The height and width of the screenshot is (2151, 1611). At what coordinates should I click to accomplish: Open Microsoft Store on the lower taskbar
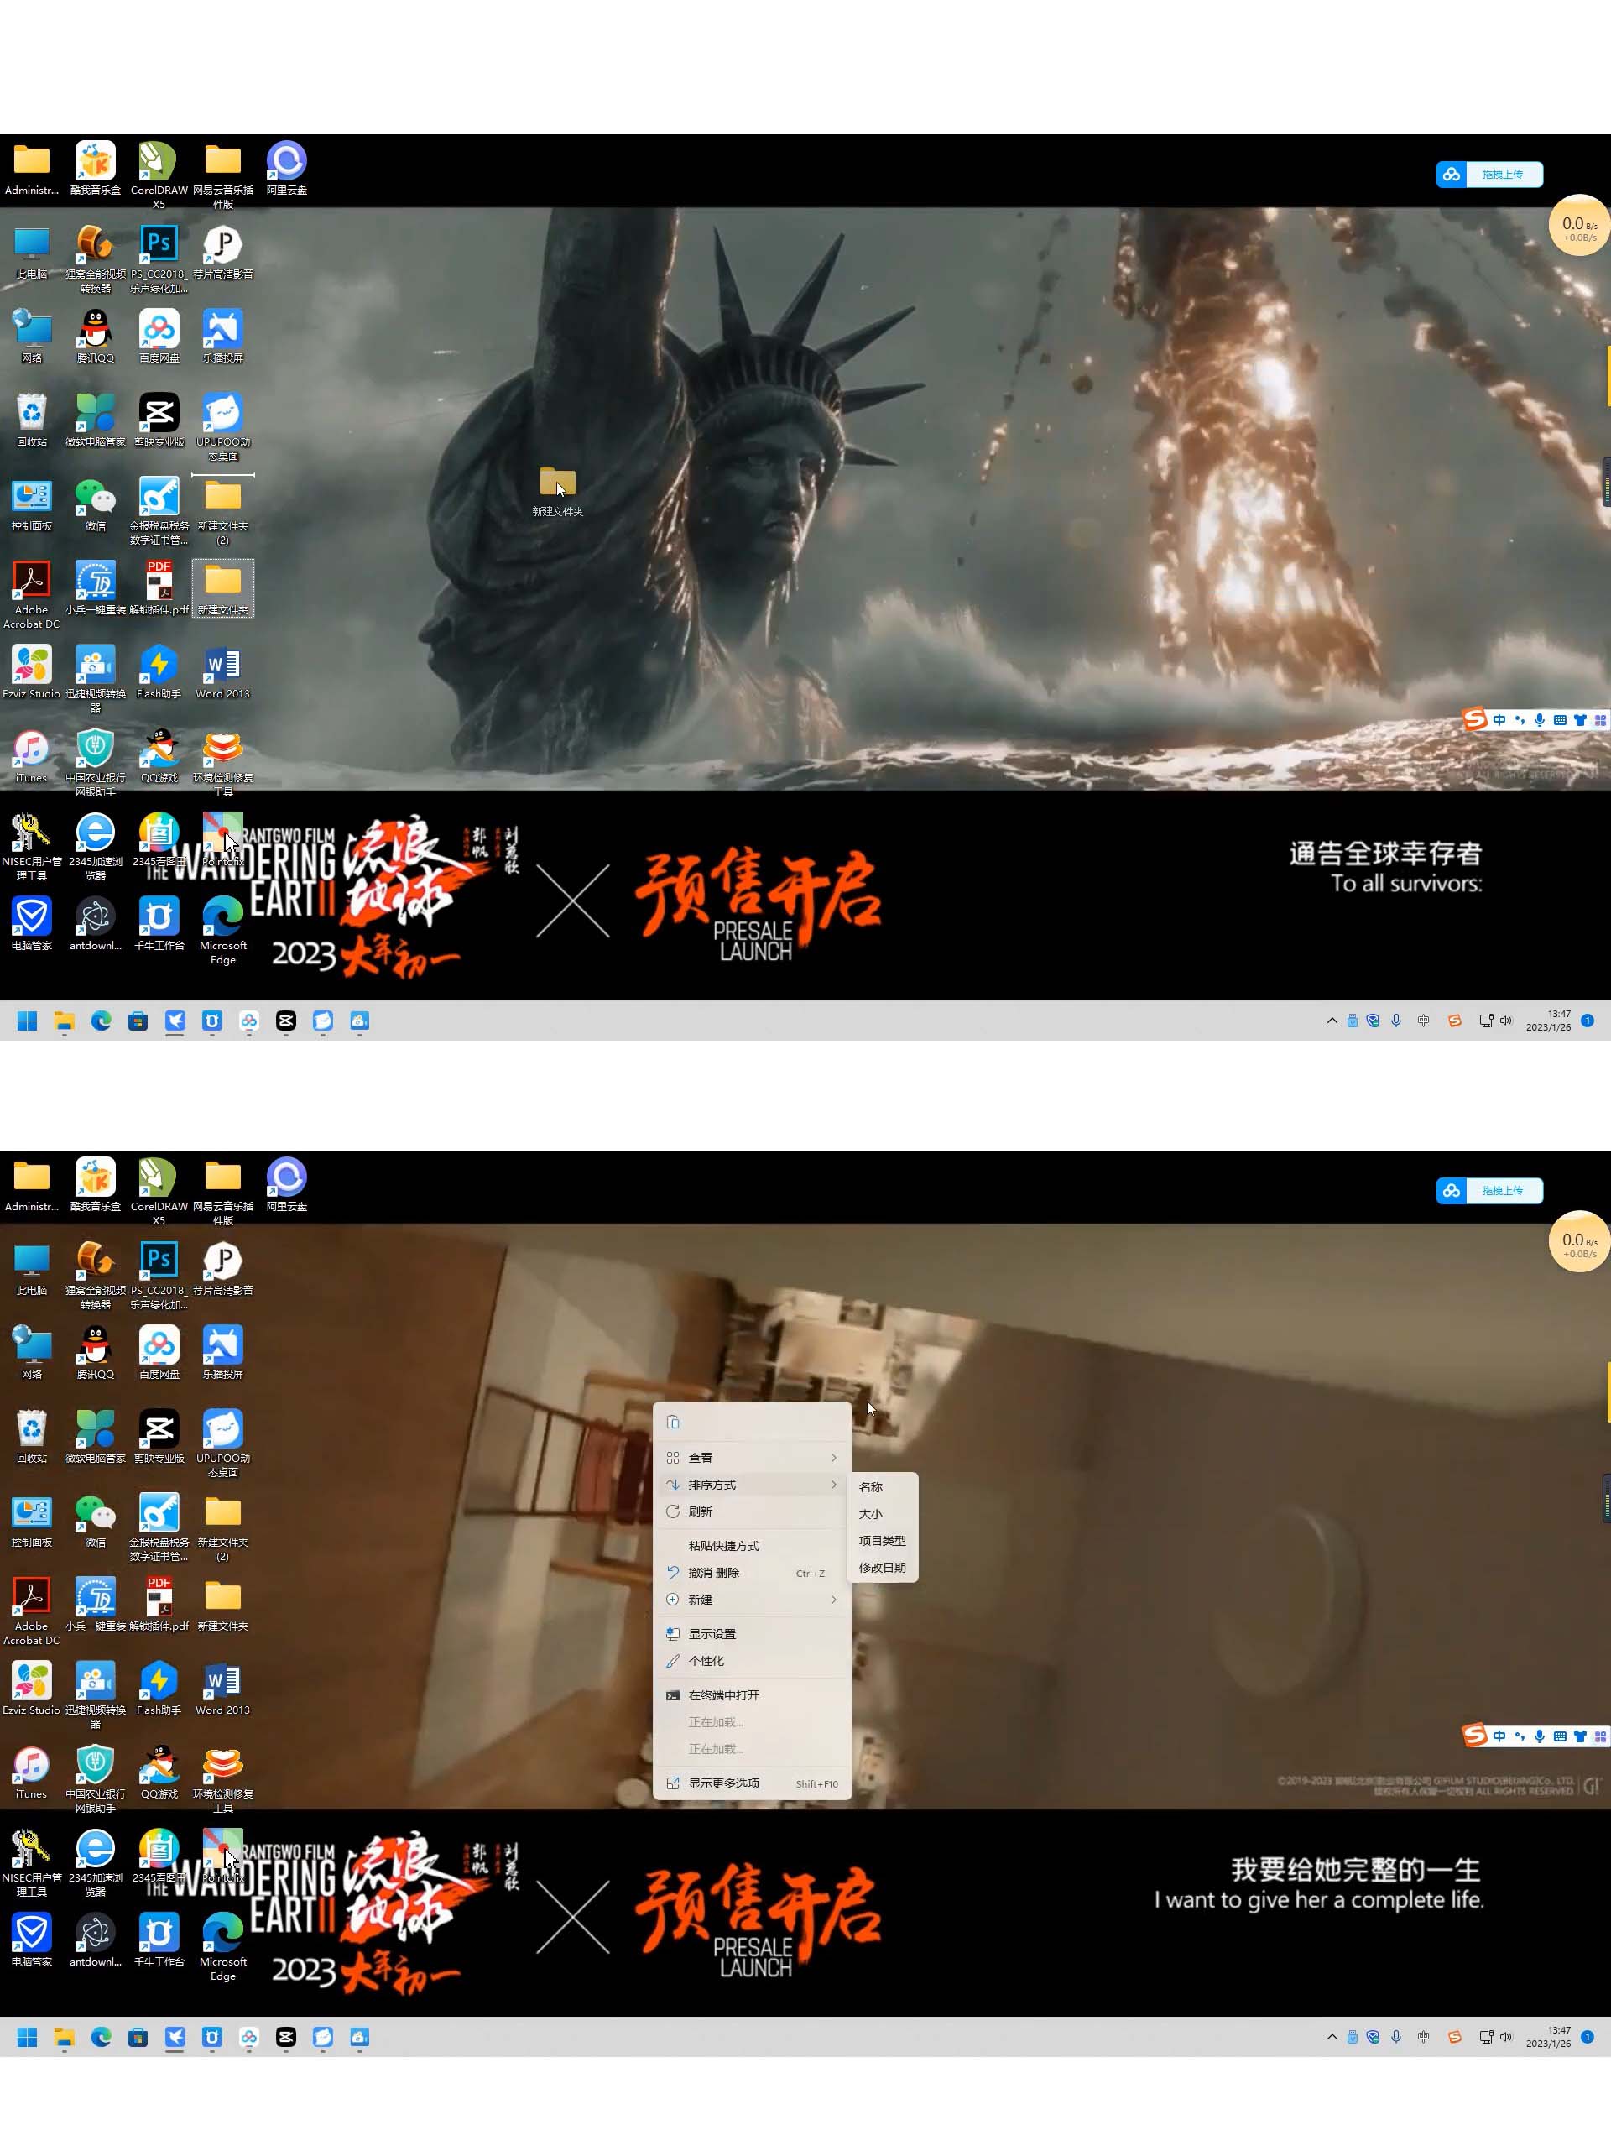click(x=138, y=2036)
